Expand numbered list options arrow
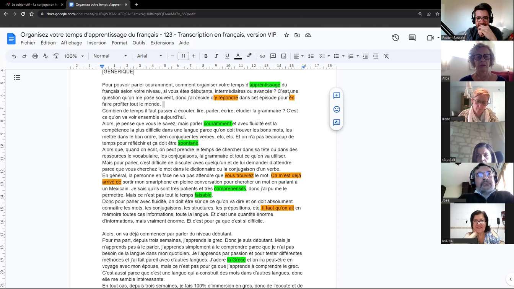The height and width of the screenshot is (289, 514). [358, 56]
